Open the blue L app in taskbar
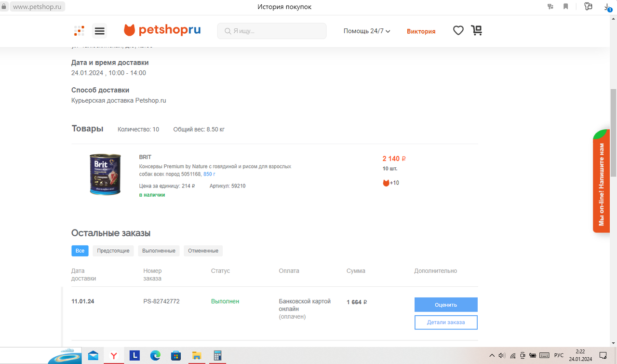The image size is (617, 364). tap(134, 356)
